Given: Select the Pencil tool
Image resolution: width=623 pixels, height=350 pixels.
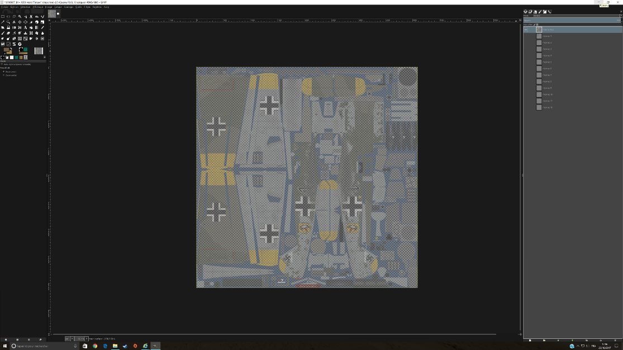Looking at the screenshot, I should [42, 27].
